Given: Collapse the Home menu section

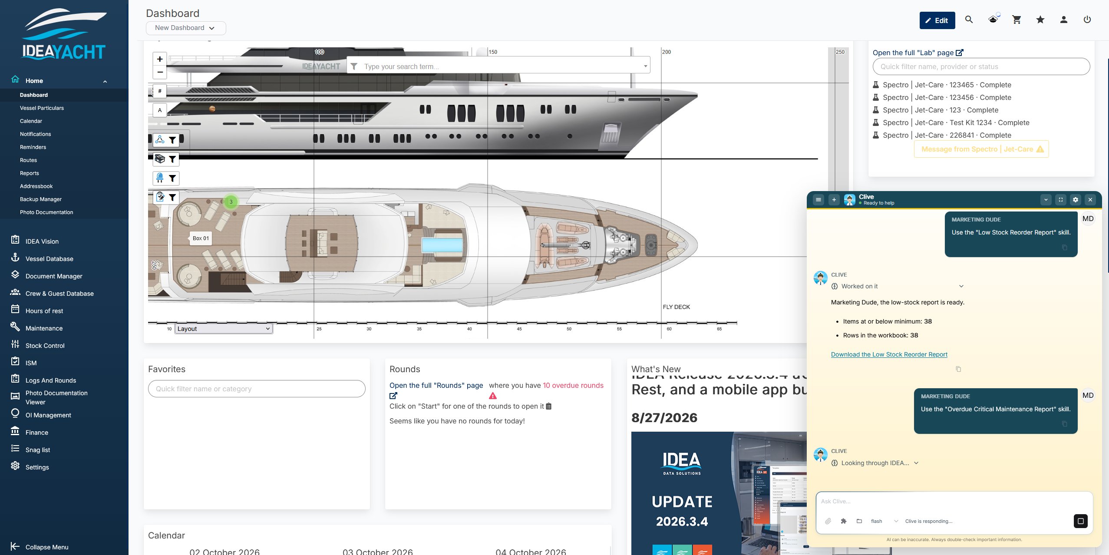Looking at the screenshot, I should pos(105,81).
